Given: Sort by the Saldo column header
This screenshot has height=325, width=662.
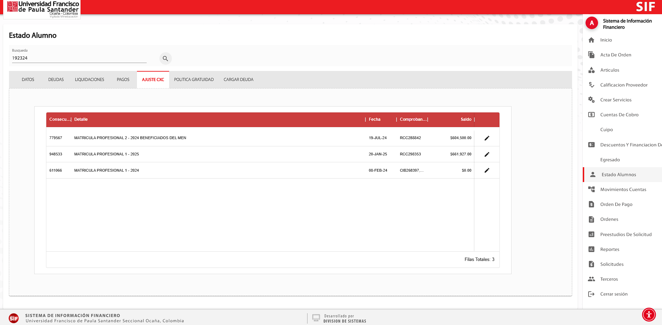Looking at the screenshot, I should pos(466,119).
